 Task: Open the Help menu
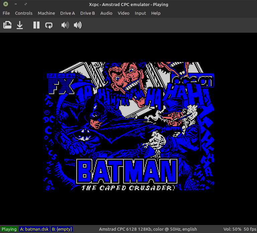point(156,13)
